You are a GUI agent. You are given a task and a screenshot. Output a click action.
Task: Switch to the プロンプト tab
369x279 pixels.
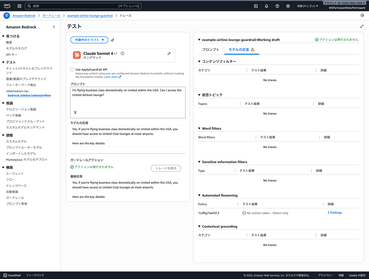coord(211,50)
